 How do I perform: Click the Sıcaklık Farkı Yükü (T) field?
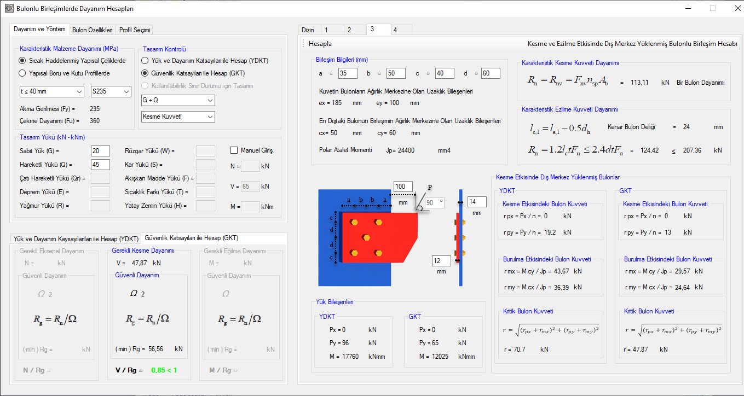pos(205,191)
